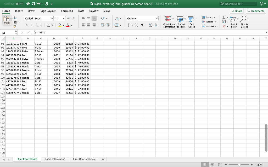The image size is (268, 167).
Task: Click the Name Box showing A1
Action: tap(8, 33)
